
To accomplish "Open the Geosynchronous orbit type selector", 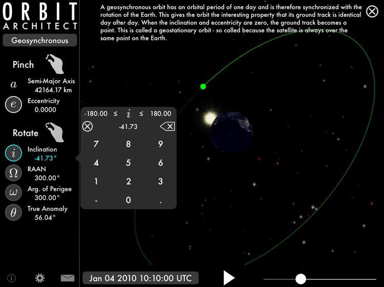I will click(39, 40).
